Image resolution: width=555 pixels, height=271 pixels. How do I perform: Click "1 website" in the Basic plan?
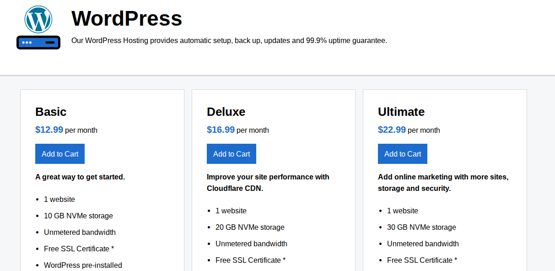(59, 199)
